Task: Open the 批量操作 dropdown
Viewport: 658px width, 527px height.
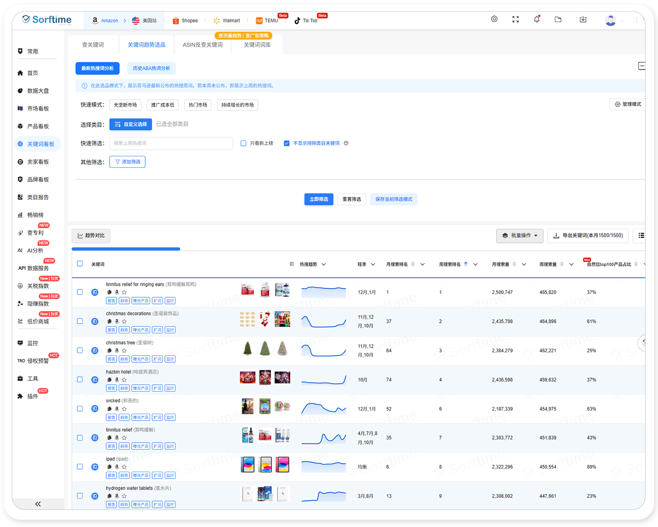Action: pyautogui.click(x=520, y=235)
